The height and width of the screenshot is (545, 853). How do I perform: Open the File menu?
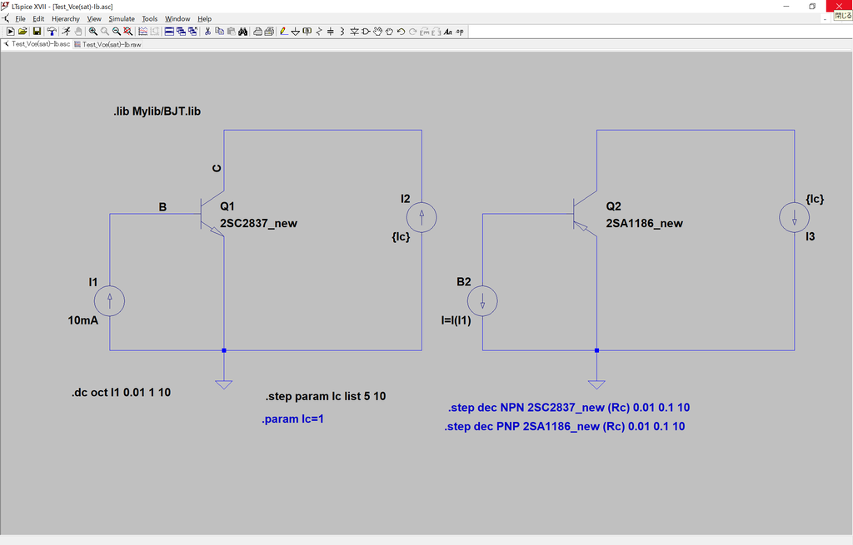pos(20,18)
